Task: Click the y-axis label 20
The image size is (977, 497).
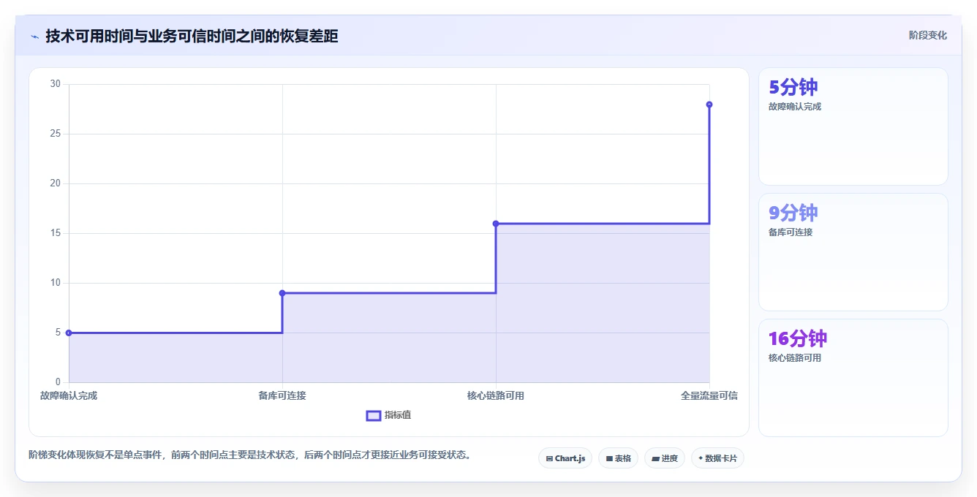Action: (56, 183)
